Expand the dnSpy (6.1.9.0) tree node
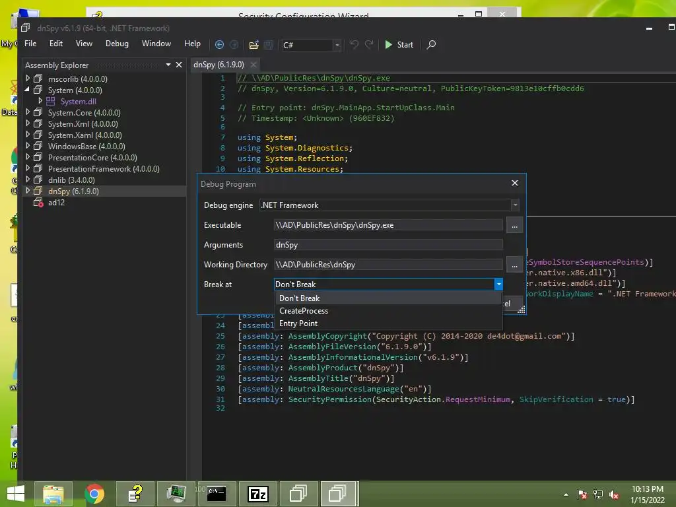This screenshot has width=676, height=507. click(x=28, y=191)
